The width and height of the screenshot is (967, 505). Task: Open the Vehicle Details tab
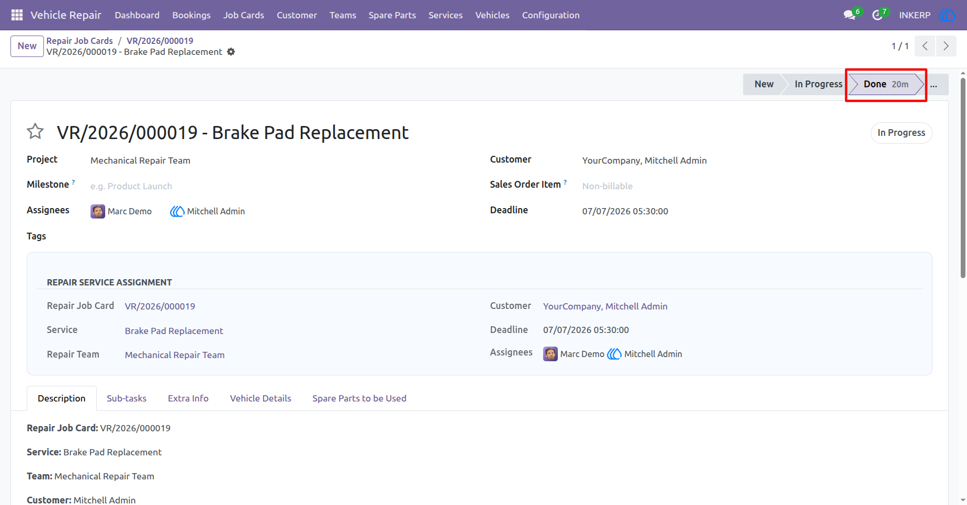point(261,398)
